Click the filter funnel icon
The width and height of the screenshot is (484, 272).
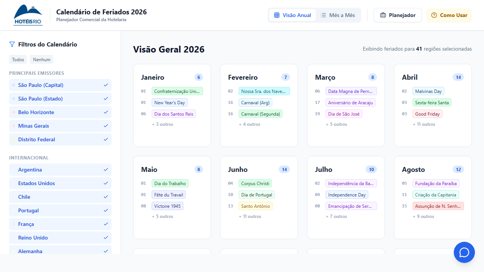click(12, 45)
